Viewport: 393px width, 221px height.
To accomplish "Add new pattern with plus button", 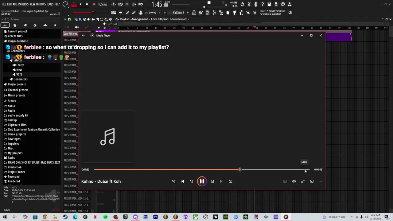I will pos(188,13).
